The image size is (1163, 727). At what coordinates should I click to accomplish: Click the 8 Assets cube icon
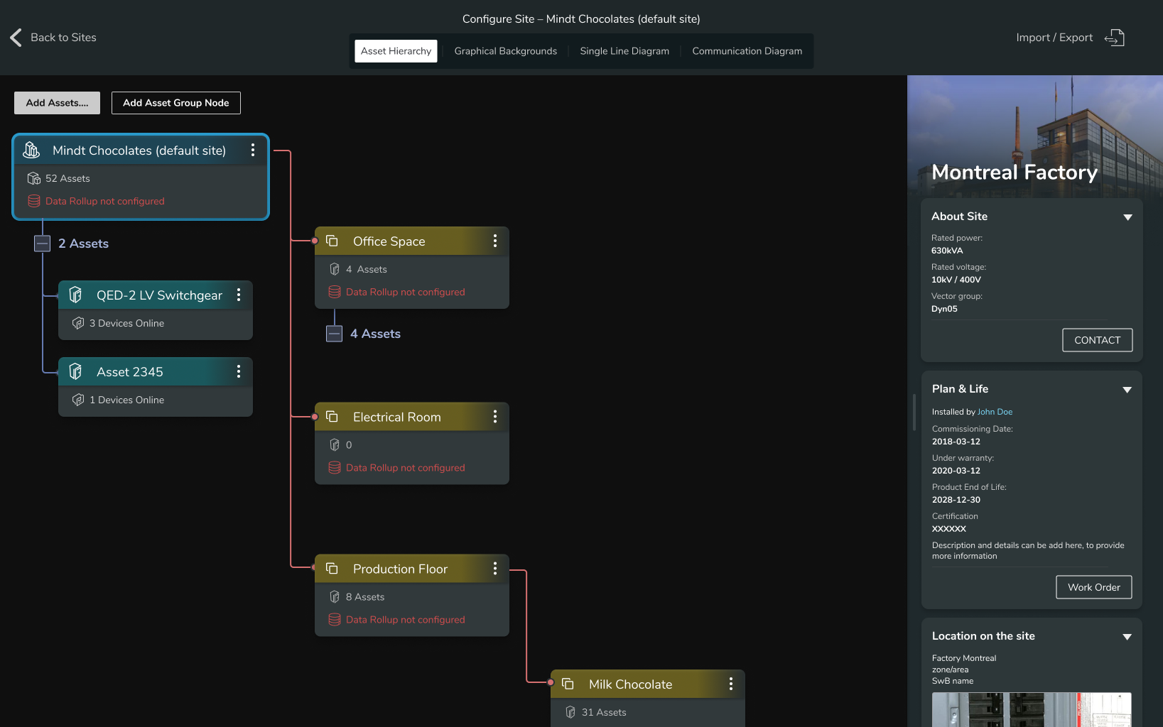click(335, 597)
